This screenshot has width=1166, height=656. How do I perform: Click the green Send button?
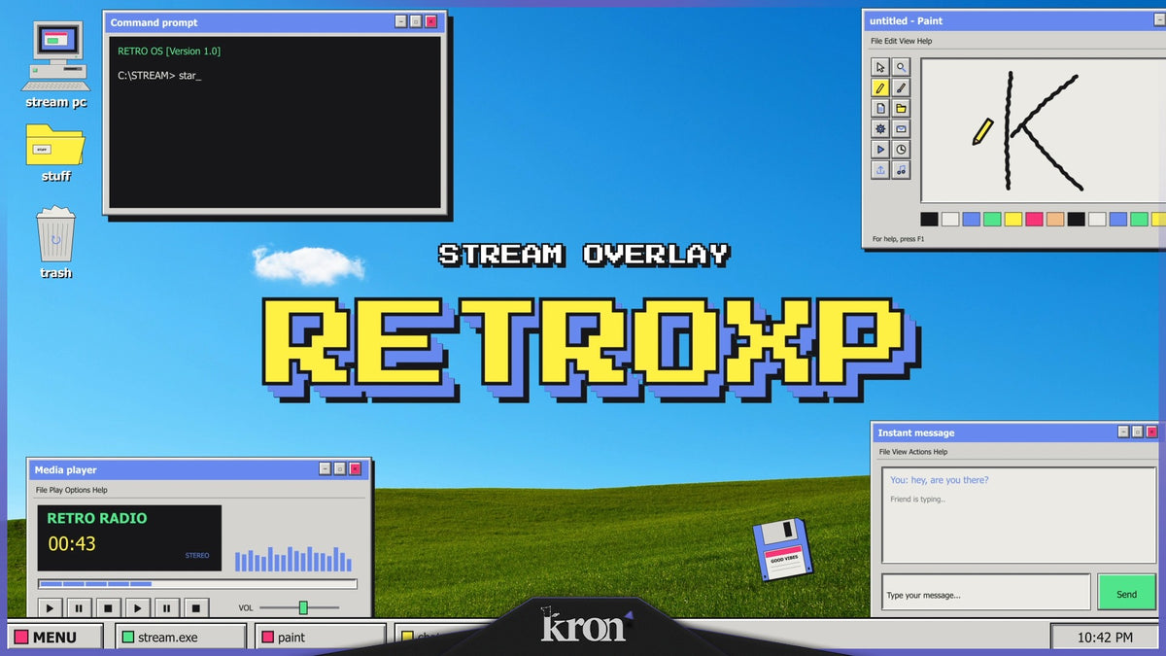tap(1126, 593)
